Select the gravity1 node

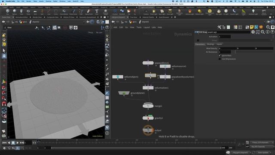[148, 118]
